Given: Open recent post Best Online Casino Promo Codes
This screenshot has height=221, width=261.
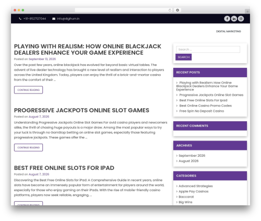Looking at the screenshot, I should [206, 106].
